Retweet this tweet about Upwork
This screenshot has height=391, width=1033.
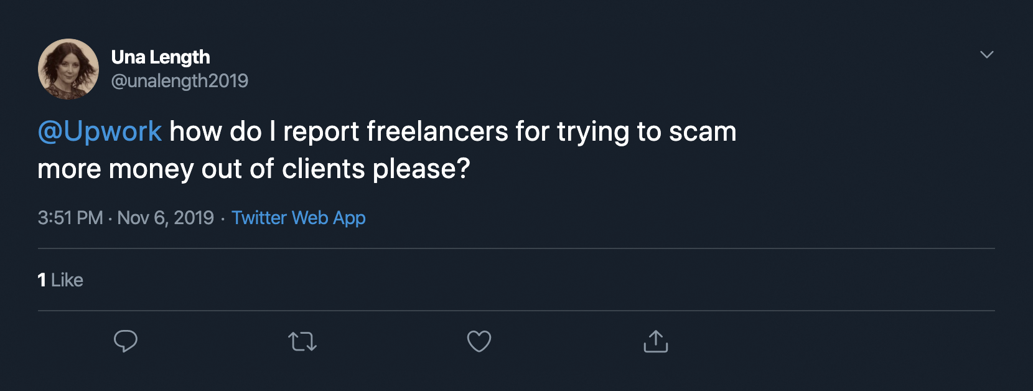pos(302,341)
